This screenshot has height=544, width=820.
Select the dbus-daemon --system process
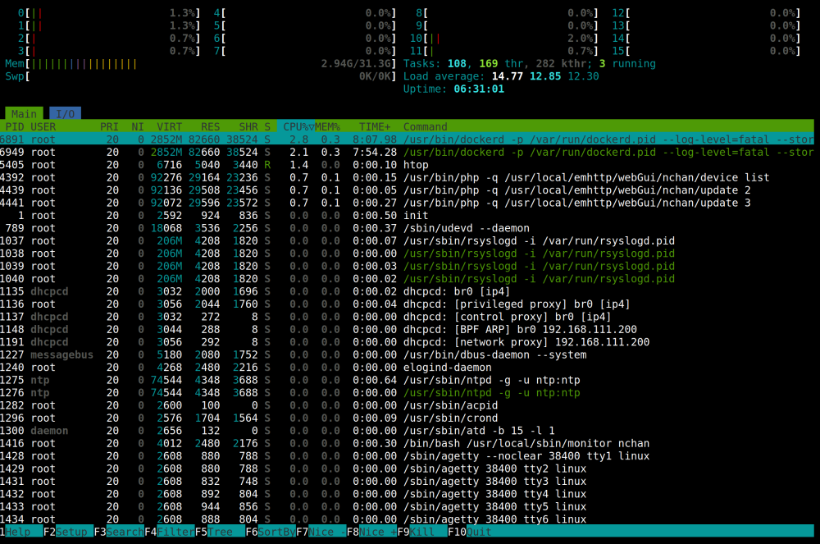pyautogui.click(x=407, y=354)
